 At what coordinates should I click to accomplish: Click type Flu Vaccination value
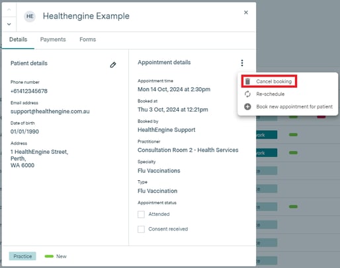[x=157, y=191]
